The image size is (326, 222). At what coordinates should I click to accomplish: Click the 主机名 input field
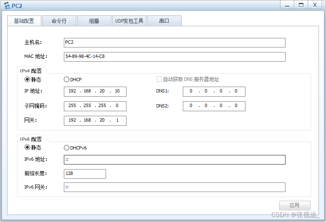tap(174, 42)
